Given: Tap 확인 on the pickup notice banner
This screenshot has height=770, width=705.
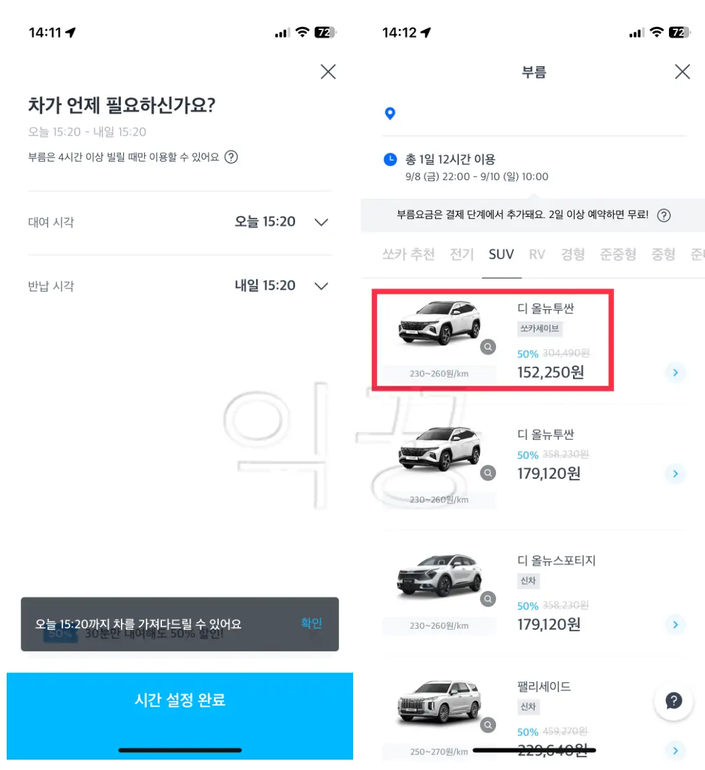Looking at the screenshot, I should click(310, 623).
